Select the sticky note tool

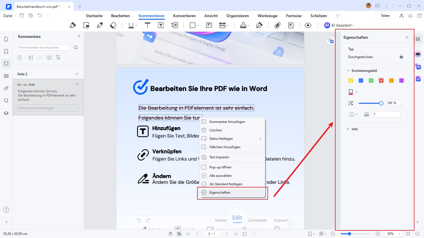[209, 25]
